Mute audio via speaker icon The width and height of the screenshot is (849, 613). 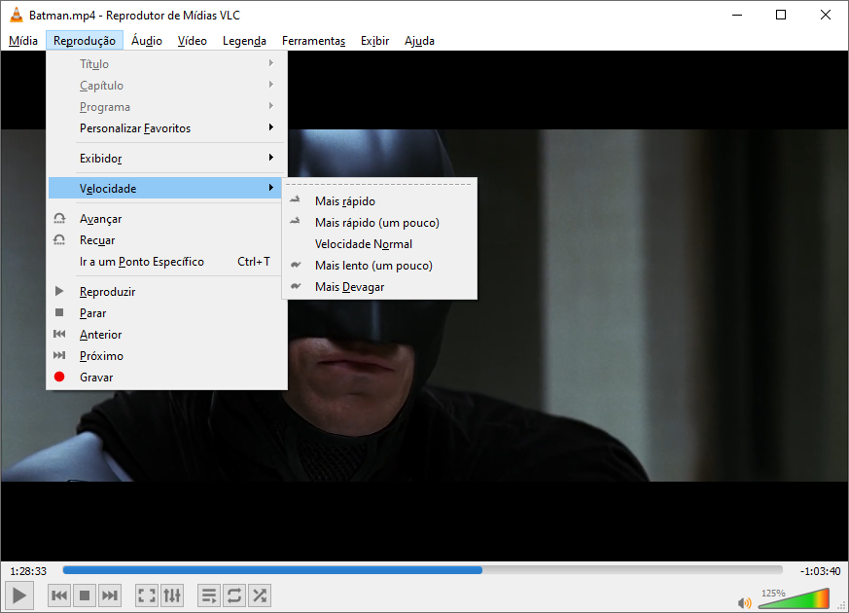(745, 602)
